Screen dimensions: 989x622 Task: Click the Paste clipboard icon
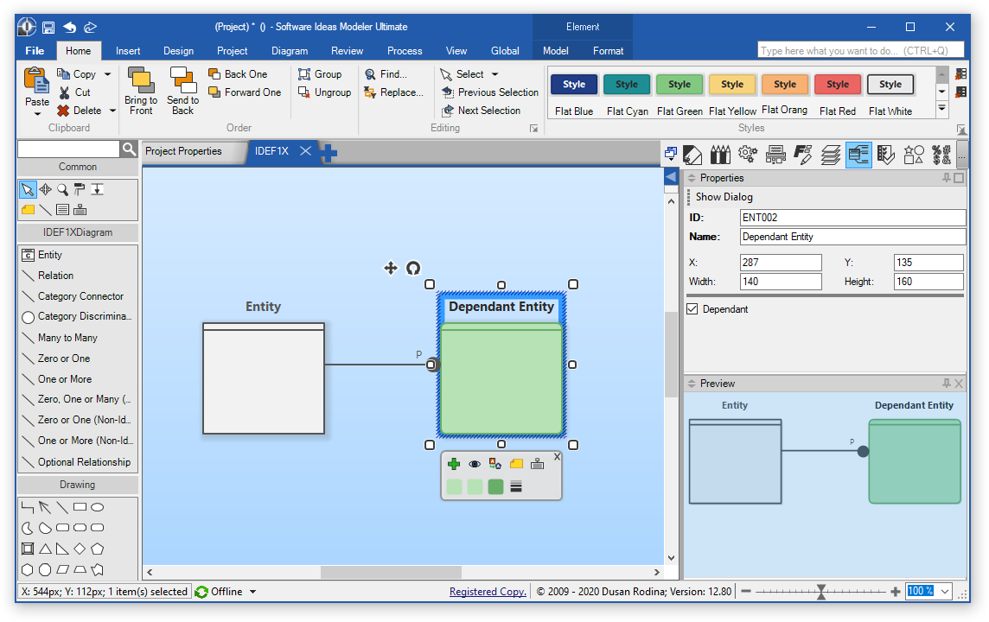pyautogui.click(x=37, y=81)
